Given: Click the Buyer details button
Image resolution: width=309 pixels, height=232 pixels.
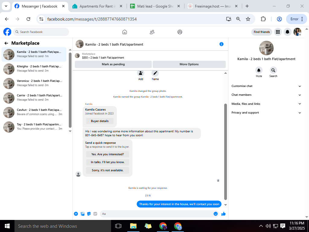Looking at the screenshot, I should pyautogui.click(x=100, y=121).
